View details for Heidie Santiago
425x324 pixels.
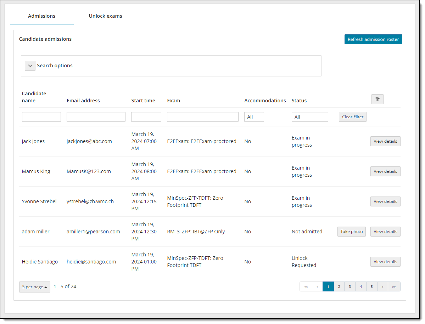pos(385,262)
